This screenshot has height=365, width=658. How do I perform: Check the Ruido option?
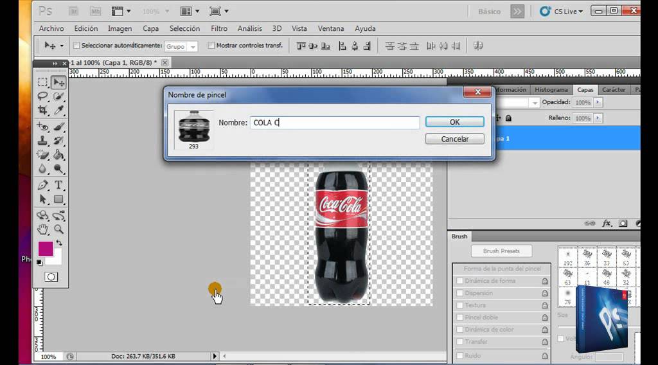click(x=460, y=355)
